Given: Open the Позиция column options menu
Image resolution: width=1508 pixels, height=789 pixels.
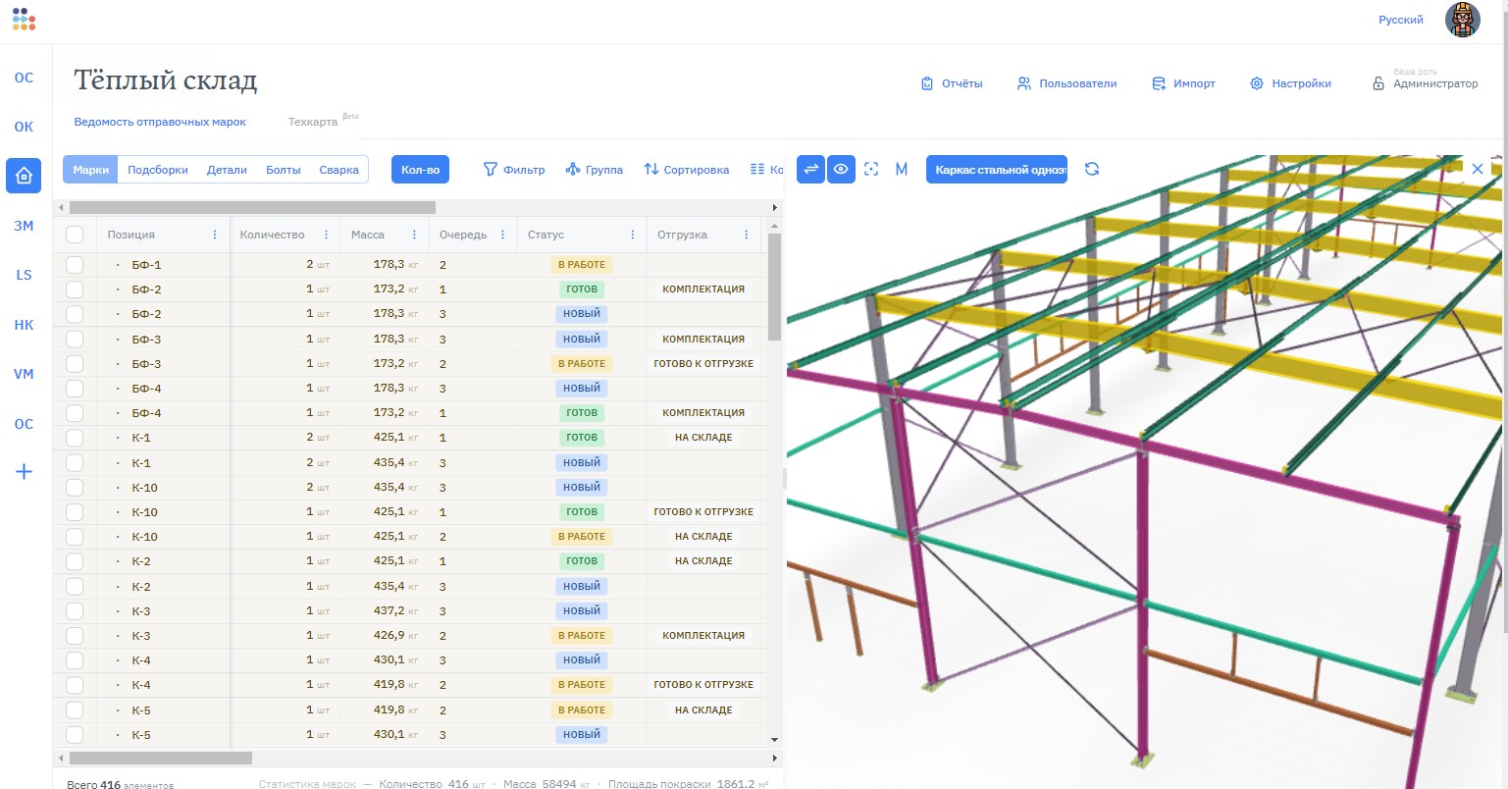Looking at the screenshot, I should (x=215, y=235).
